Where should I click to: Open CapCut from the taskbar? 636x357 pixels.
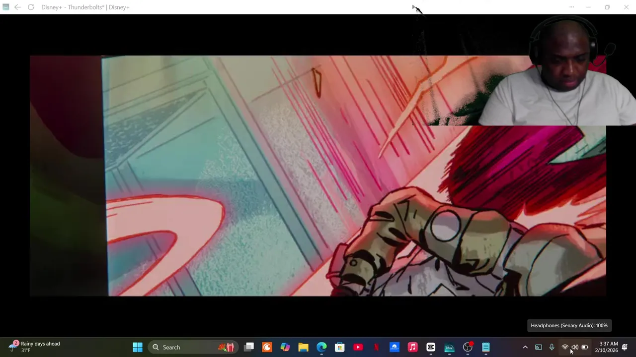click(x=431, y=347)
